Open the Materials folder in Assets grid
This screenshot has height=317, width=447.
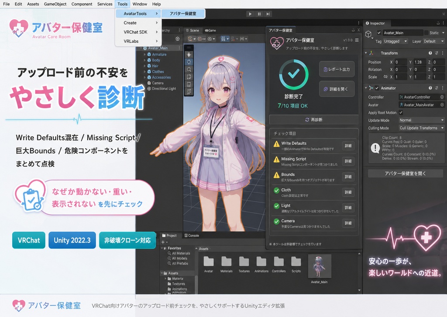[x=227, y=264]
